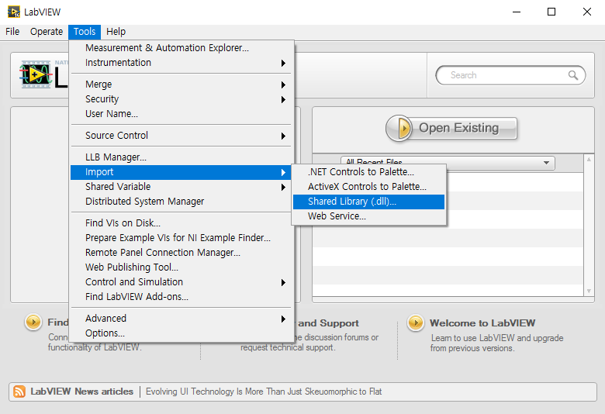Expand the All Recent Files dropdown
This screenshot has width=605, height=414.
coord(547,163)
